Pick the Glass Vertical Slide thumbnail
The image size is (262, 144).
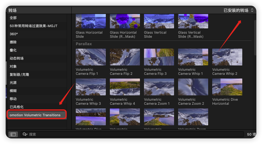[159, 21]
